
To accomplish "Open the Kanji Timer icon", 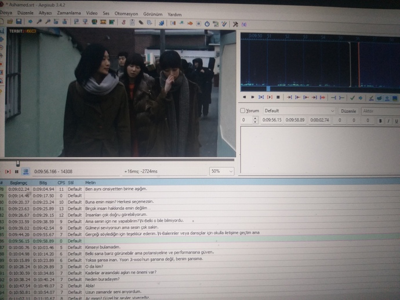I will coord(216,24).
